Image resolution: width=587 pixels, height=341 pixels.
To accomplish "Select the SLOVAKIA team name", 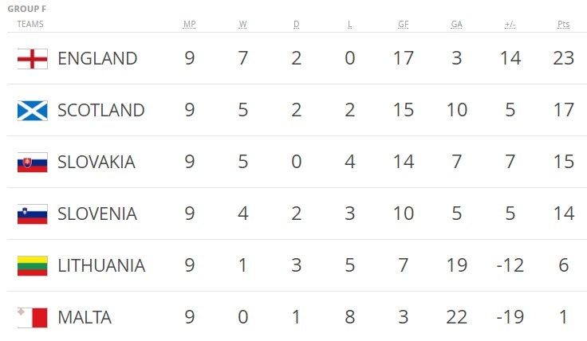I will [97, 163].
